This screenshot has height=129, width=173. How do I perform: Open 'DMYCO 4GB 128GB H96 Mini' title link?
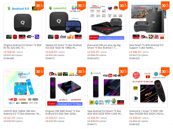tap(22, 112)
